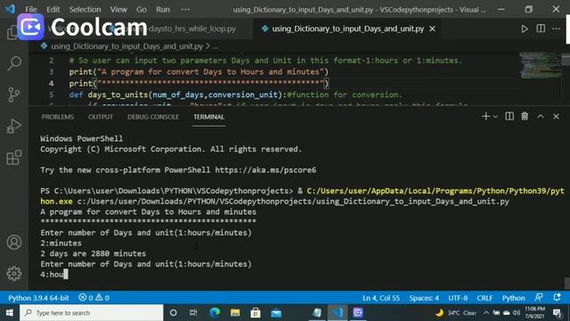
Task: Switch to Coolcam app on taskbar
Action: [358, 313]
